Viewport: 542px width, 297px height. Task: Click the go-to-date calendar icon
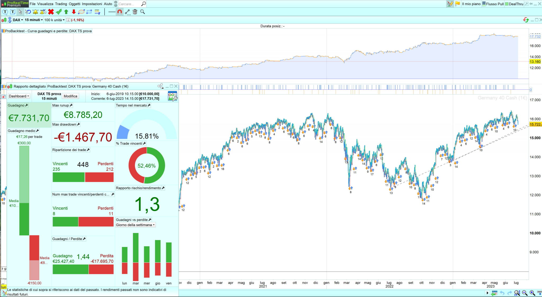(494, 293)
